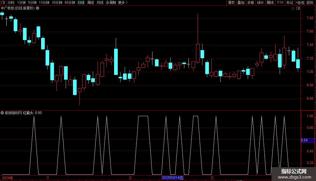This screenshot has width=316, height=181.
Task: Click the 中广核技(日线.前复权) chart title
Action: 18,8
